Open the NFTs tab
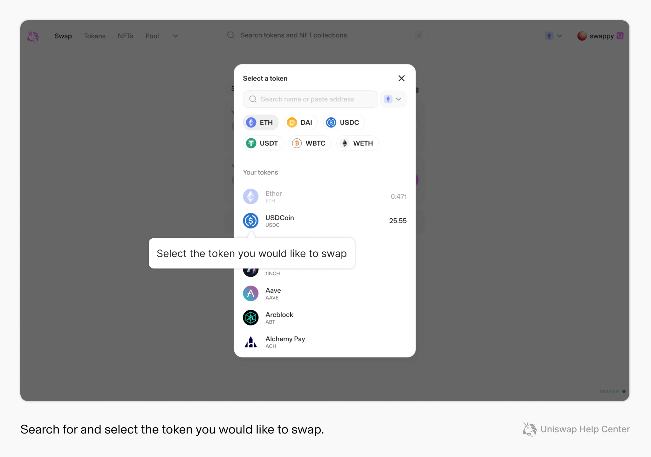This screenshot has height=457, width=651. coord(126,36)
